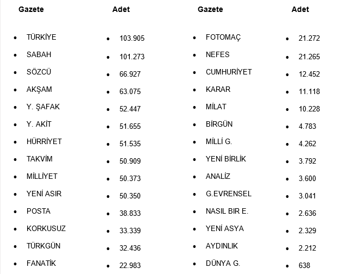Image resolution: width=359 pixels, height=274 pixels.
Task: Select the HÜRRİYET newspaper entry
Action: (44, 142)
